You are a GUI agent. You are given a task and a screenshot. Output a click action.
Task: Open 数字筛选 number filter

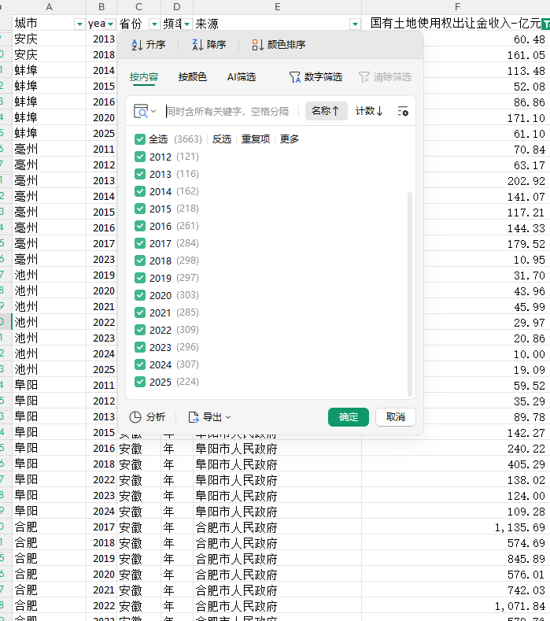coord(316,77)
